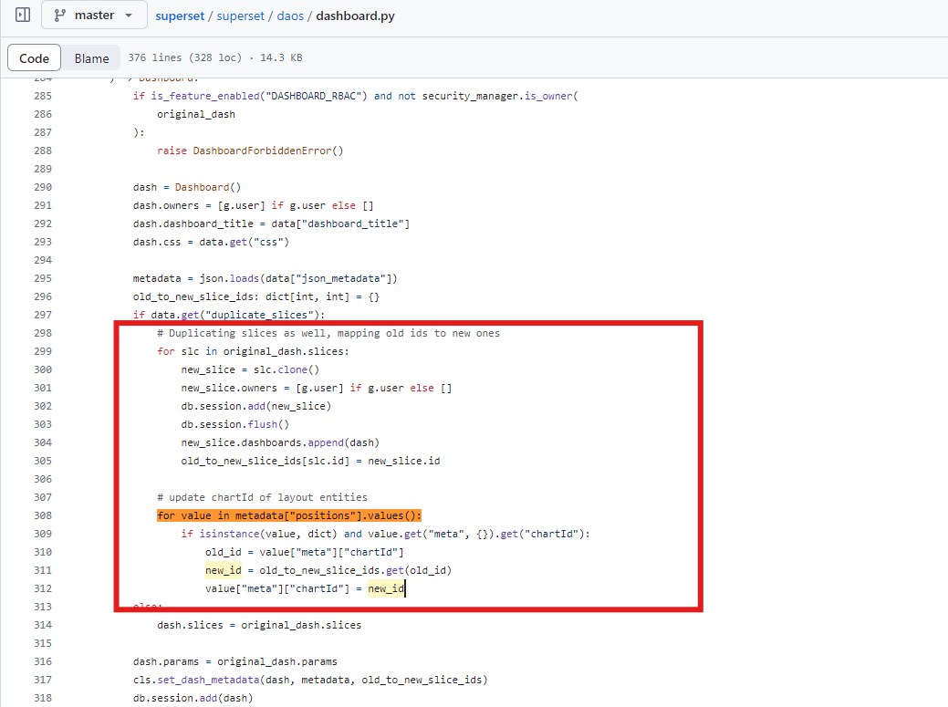The height and width of the screenshot is (707, 948).
Task: Toggle the file tree side panel icon
Action: (x=23, y=15)
